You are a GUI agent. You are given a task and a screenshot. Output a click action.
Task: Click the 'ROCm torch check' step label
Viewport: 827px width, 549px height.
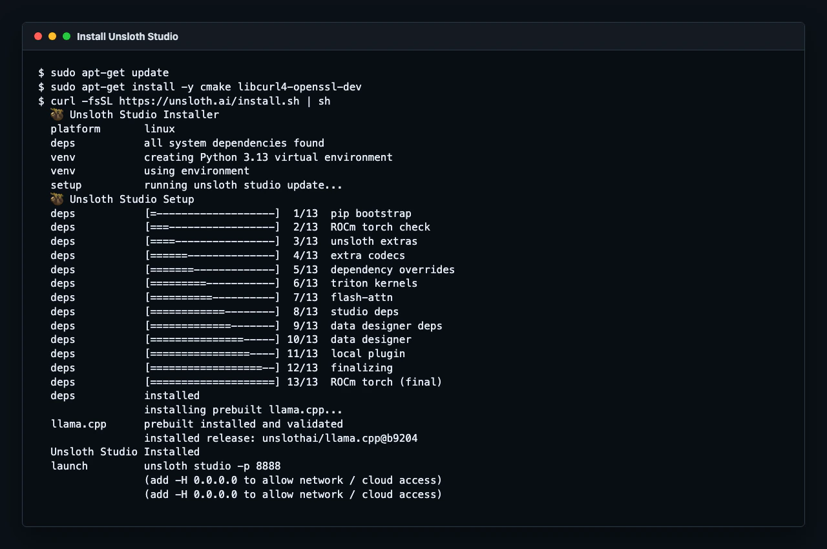point(381,227)
